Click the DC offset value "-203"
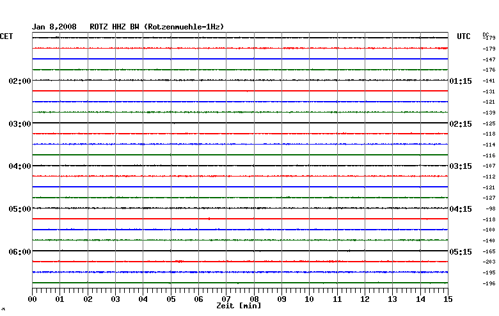 point(489,262)
